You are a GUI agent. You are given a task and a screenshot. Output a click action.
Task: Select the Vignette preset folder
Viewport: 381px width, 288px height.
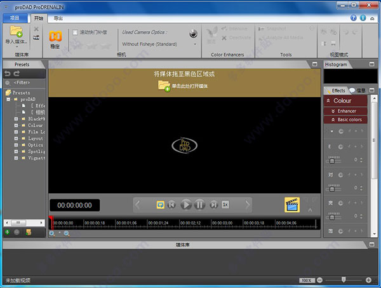[x=36, y=158]
